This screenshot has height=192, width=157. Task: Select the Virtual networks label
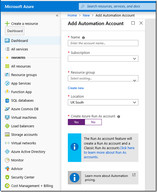point(23,143)
